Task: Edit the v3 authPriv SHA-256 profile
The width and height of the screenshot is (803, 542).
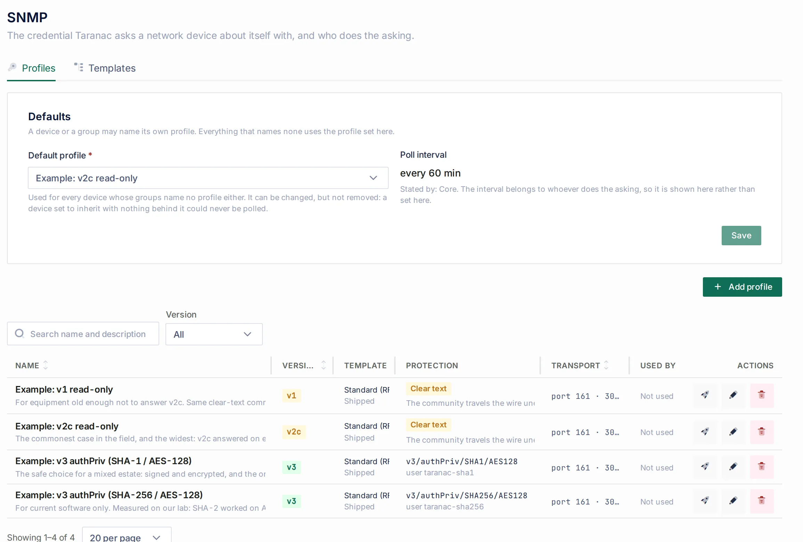Action: coord(733,501)
